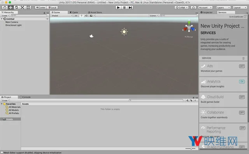Click the blue Z axis cone
249x154 pixels.
pos(193,29)
